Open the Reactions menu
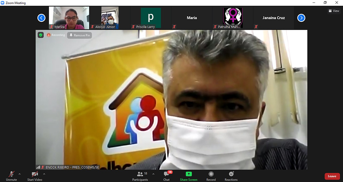The image size is (343, 182). click(x=231, y=175)
